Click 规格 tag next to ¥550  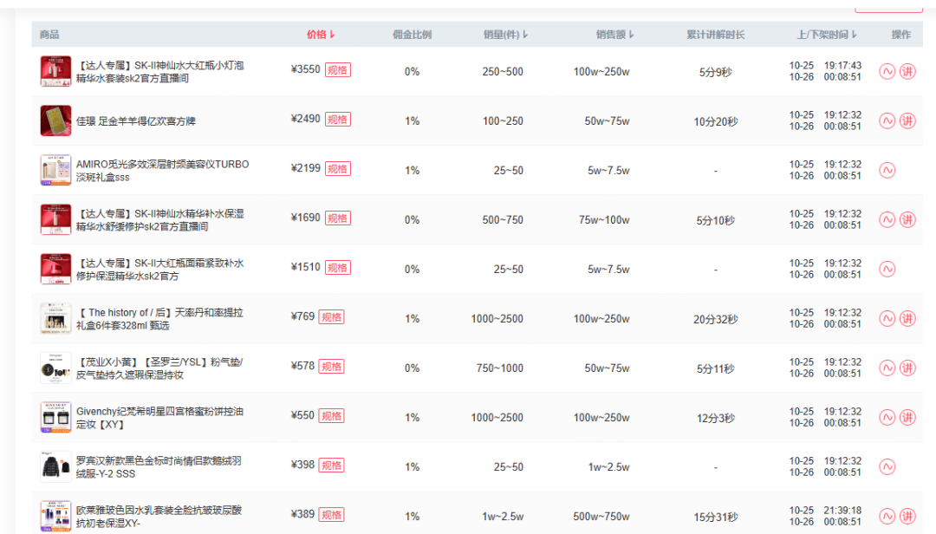(331, 416)
